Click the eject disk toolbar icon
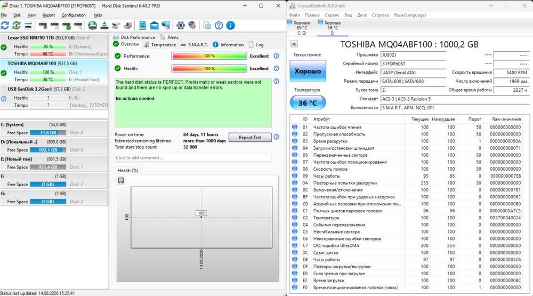The width and height of the screenshot is (533, 296). 104,25
